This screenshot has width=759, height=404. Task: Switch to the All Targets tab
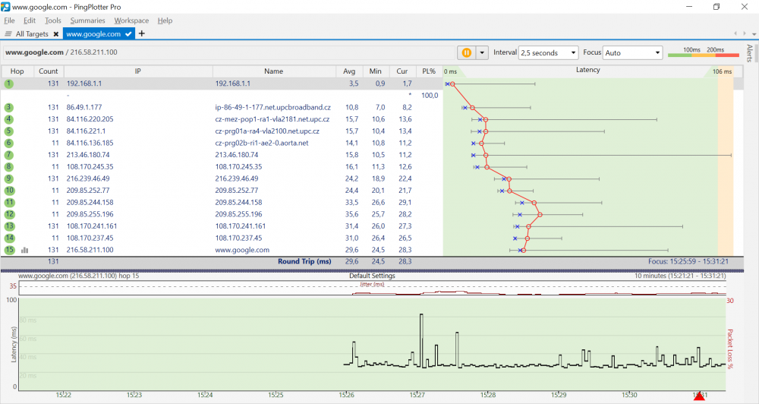coord(32,34)
